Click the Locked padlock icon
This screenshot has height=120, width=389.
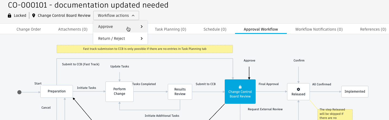[x=10, y=15]
